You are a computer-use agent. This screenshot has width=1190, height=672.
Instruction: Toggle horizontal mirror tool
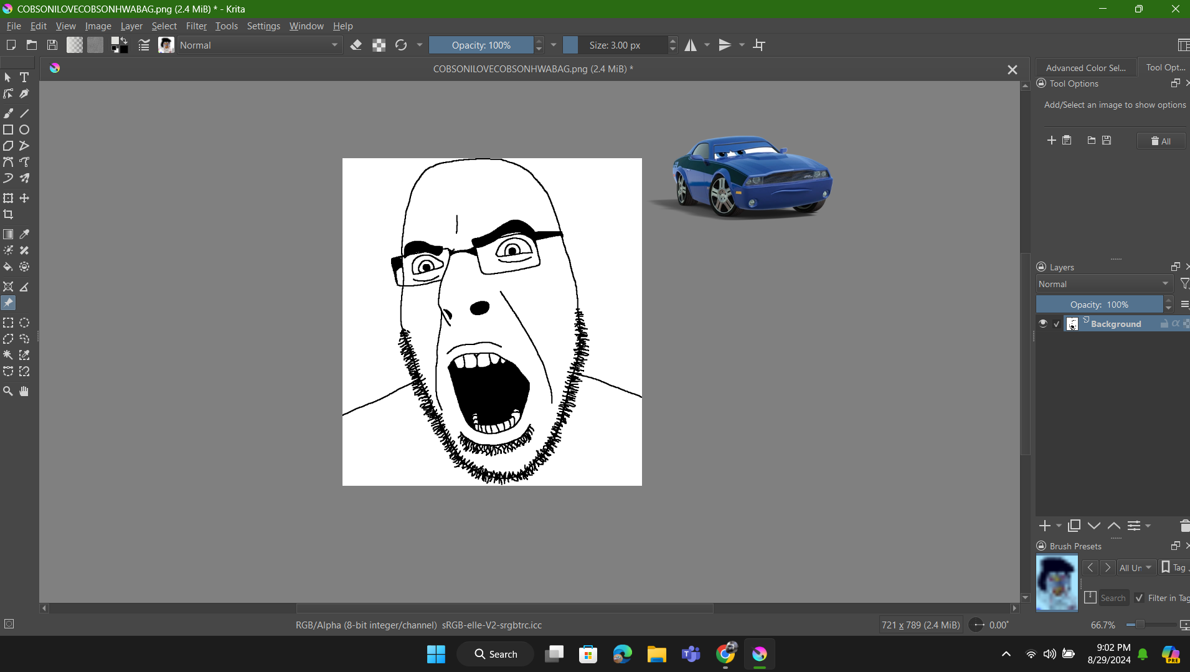691,45
